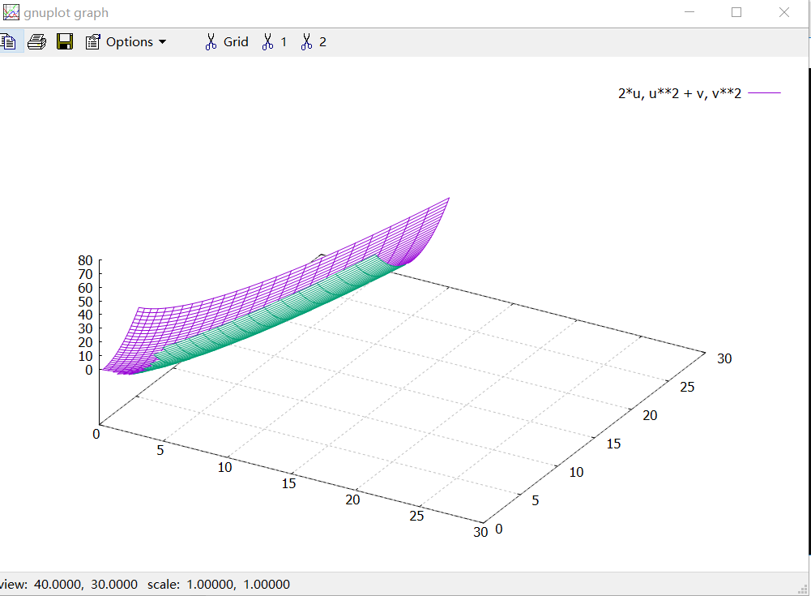Click the legend entry 2*u, u**2 + v, v**2
This screenshot has width=811, height=596.
tap(679, 93)
